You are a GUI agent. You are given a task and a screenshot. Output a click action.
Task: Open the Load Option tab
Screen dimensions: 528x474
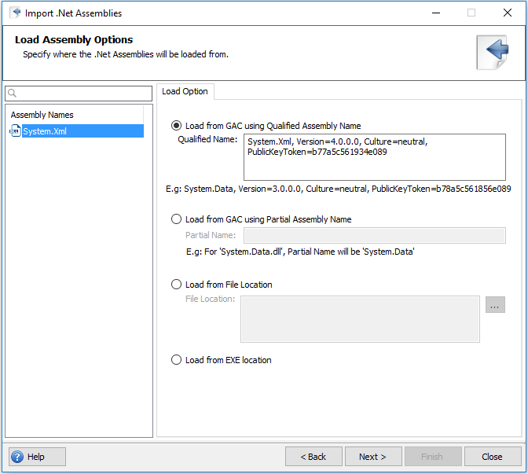click(x=185, y=92)
